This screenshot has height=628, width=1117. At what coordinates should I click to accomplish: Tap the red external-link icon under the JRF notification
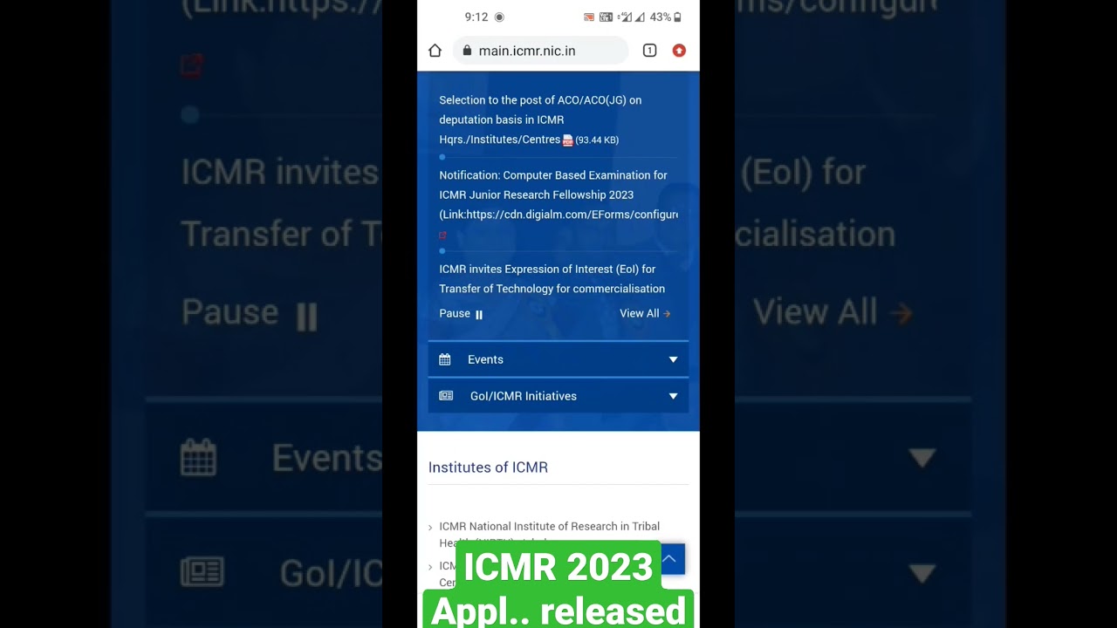coord(442,235)
